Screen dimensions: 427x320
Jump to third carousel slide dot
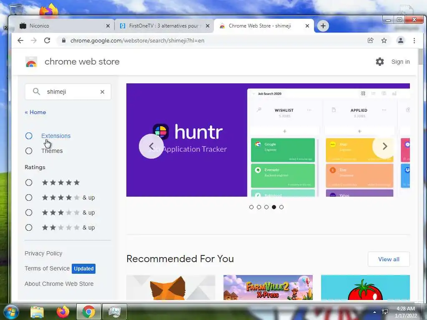[266, 207]
